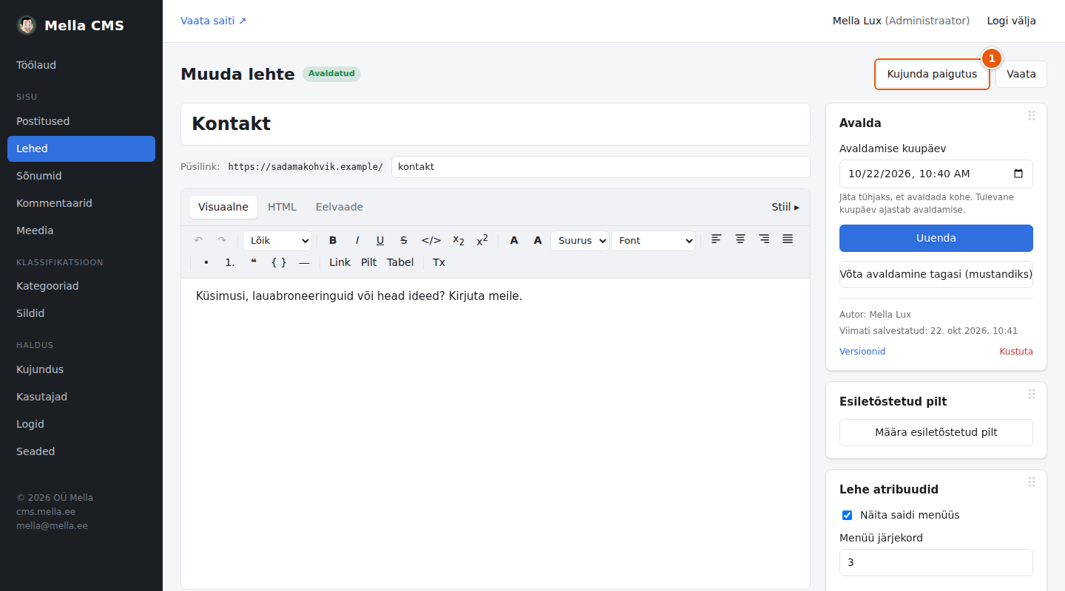Click the red Kustuta link
1065x591 pixels.
[x=1016, y=352]
